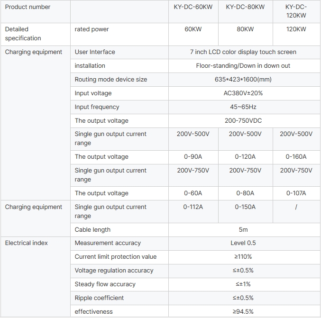Select the 'User Interface' row label

(95, 52)
